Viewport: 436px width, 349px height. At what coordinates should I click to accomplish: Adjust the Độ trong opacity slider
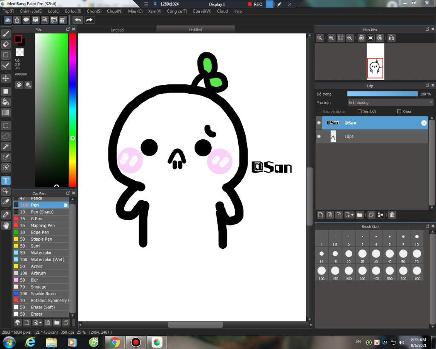pos(382,94)
